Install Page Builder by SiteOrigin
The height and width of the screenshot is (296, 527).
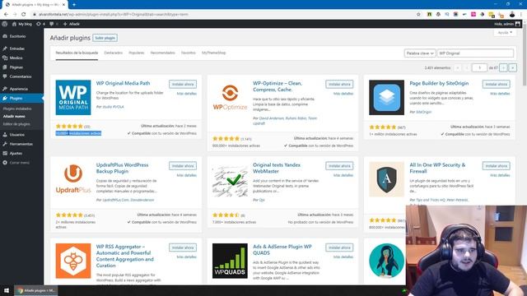pyautogui.click(x=496, y=84)
